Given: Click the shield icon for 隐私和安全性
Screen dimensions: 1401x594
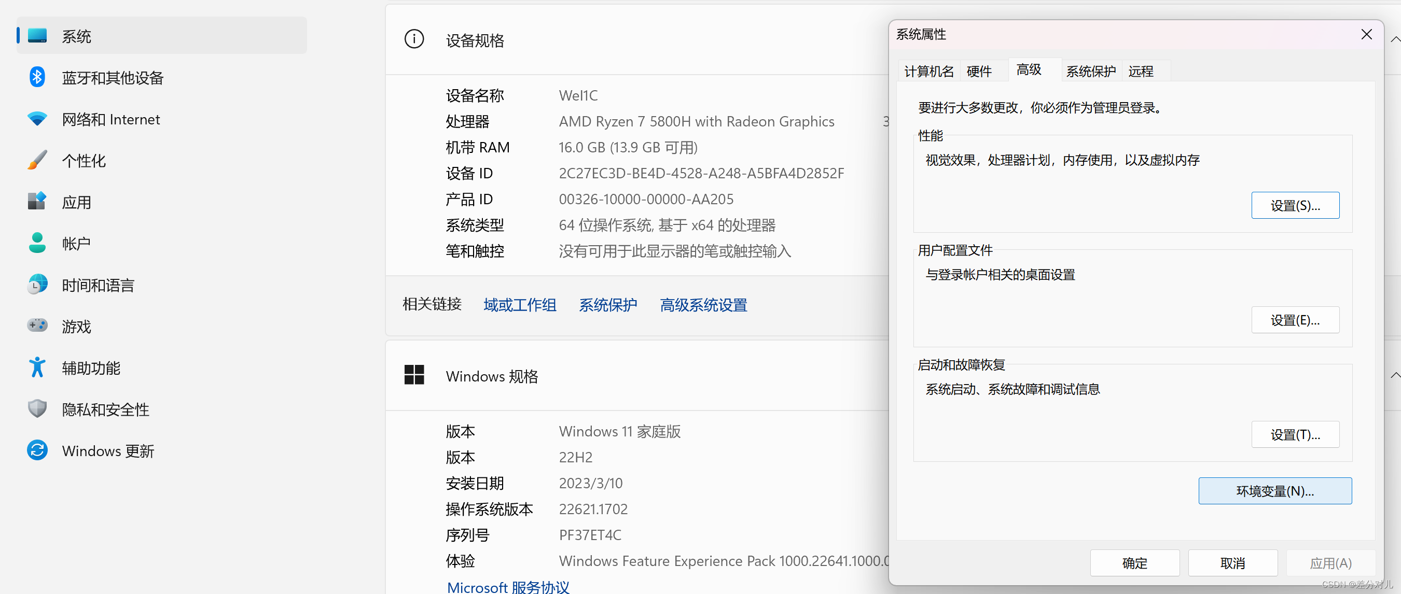Looking at the screenshot, I should 37,408.
